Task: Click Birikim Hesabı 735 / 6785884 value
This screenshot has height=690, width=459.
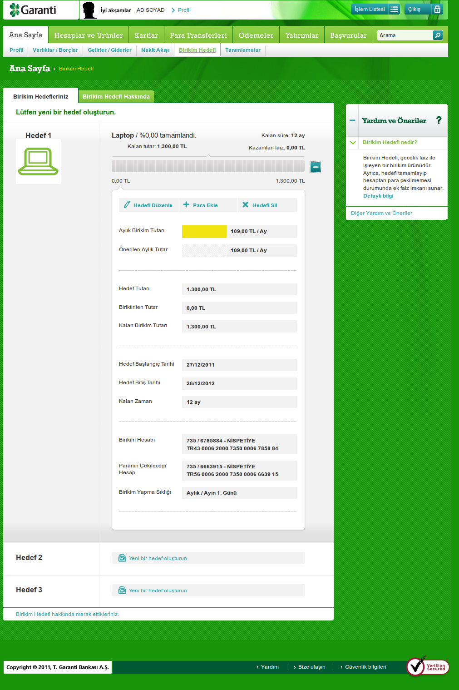Action: 239,444
